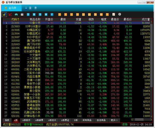Open the quote list bar-chart view

(4, 14)
